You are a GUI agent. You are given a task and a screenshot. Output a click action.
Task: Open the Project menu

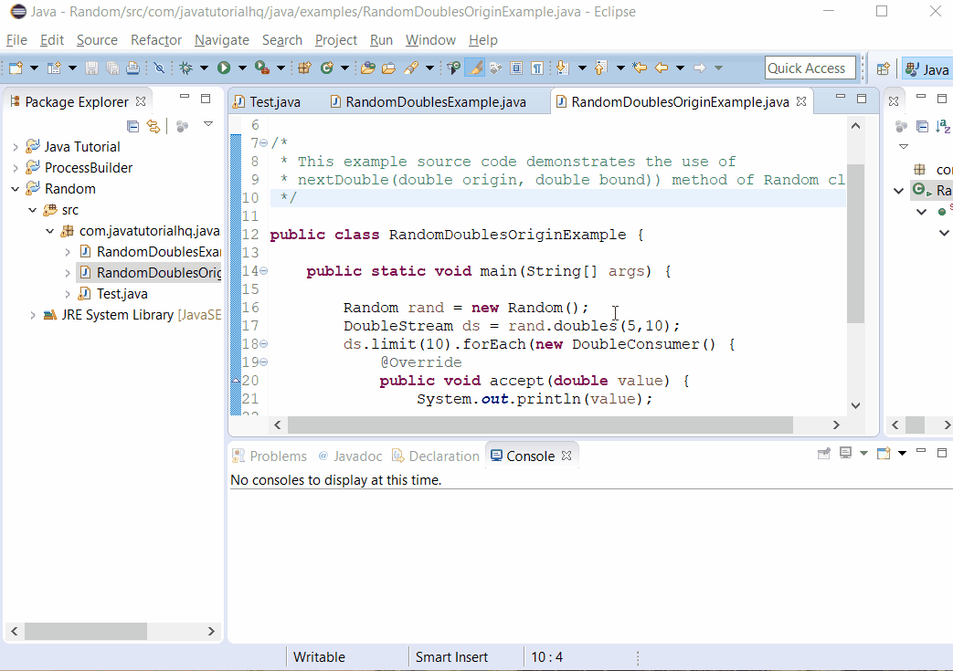(x=336, y=40)
